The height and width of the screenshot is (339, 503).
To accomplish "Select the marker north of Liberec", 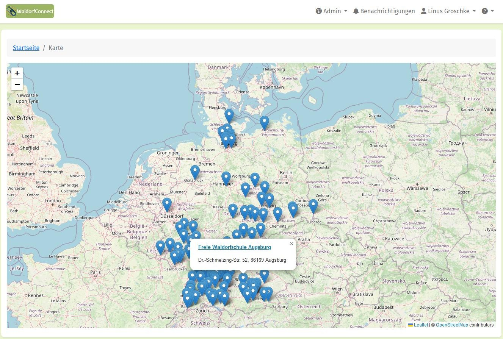I will (313, 206).
